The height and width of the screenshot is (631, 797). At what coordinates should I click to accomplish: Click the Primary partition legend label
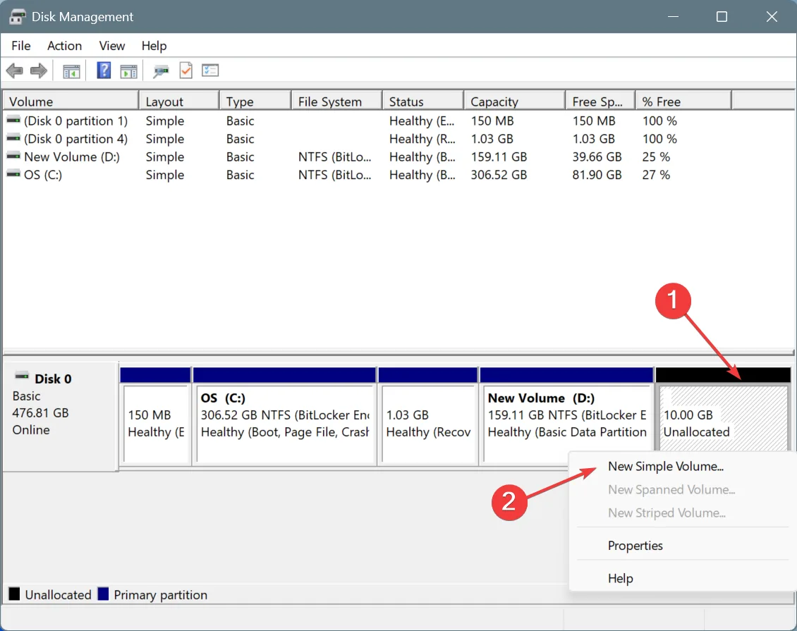[x=161, y=594]
